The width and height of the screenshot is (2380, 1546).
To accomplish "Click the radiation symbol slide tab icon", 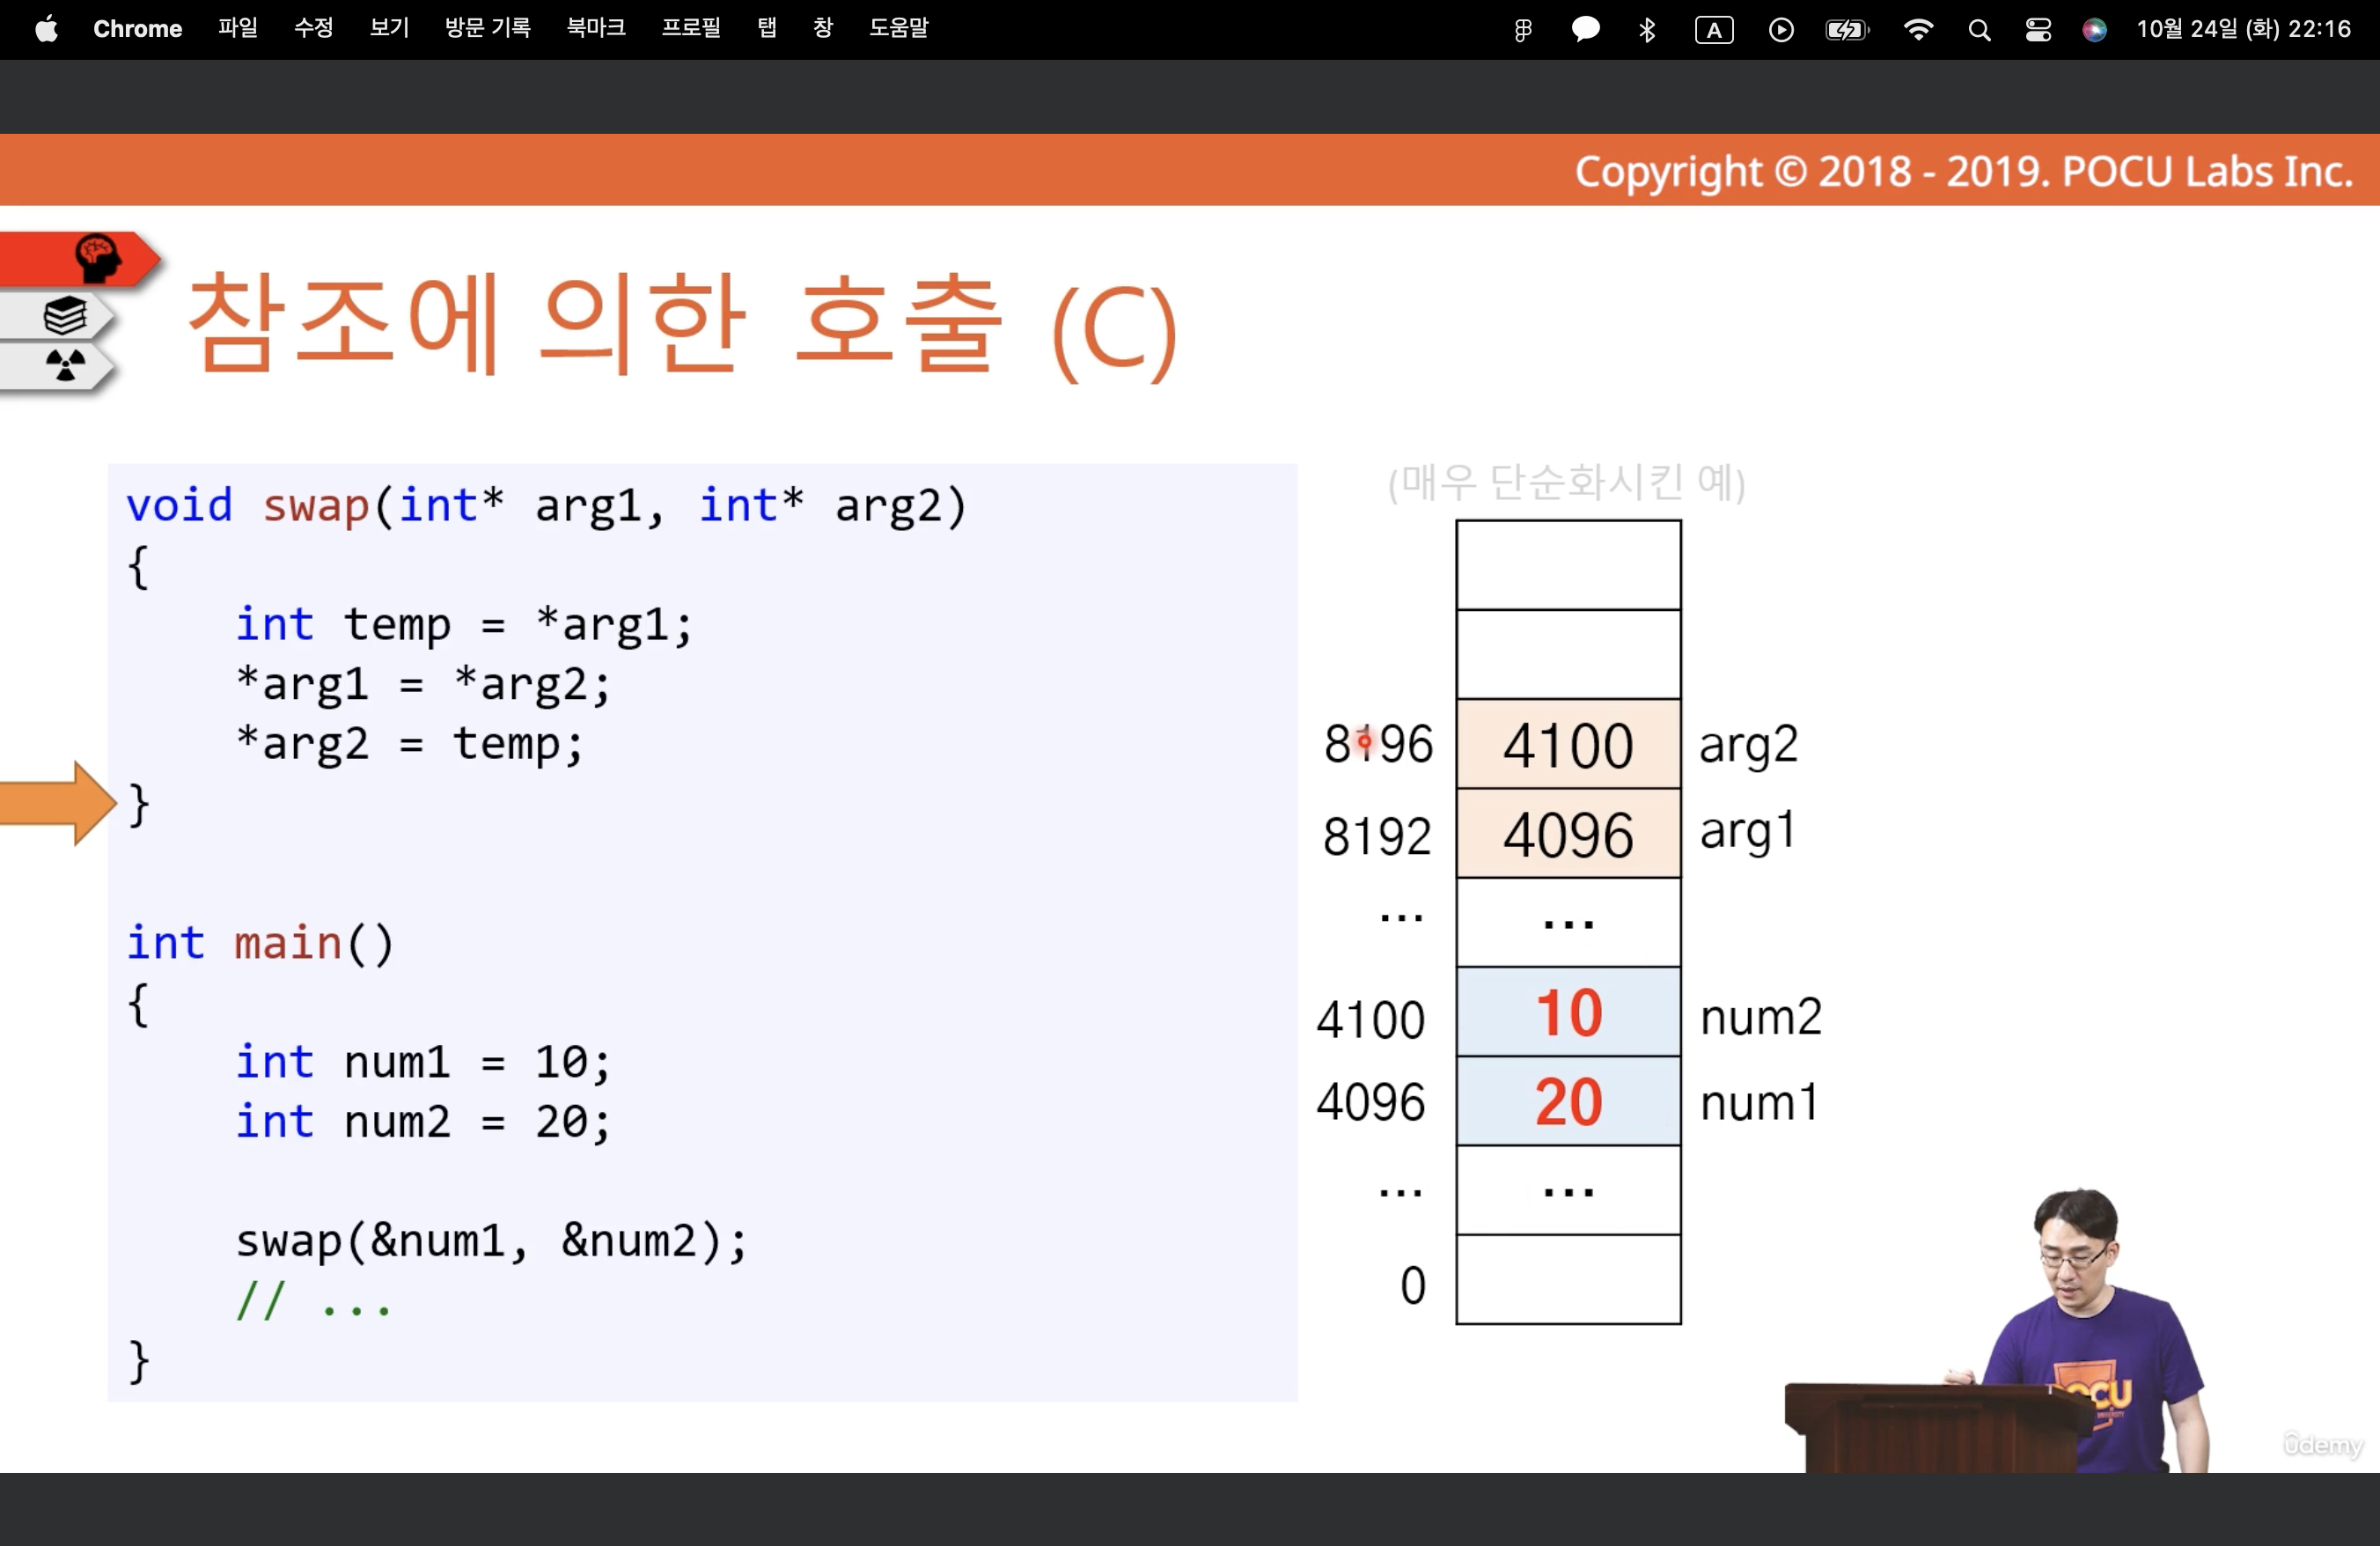I will (66, 365).
